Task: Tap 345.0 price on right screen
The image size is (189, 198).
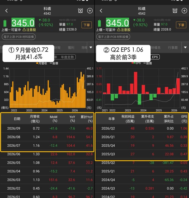Action: [118, 23]
